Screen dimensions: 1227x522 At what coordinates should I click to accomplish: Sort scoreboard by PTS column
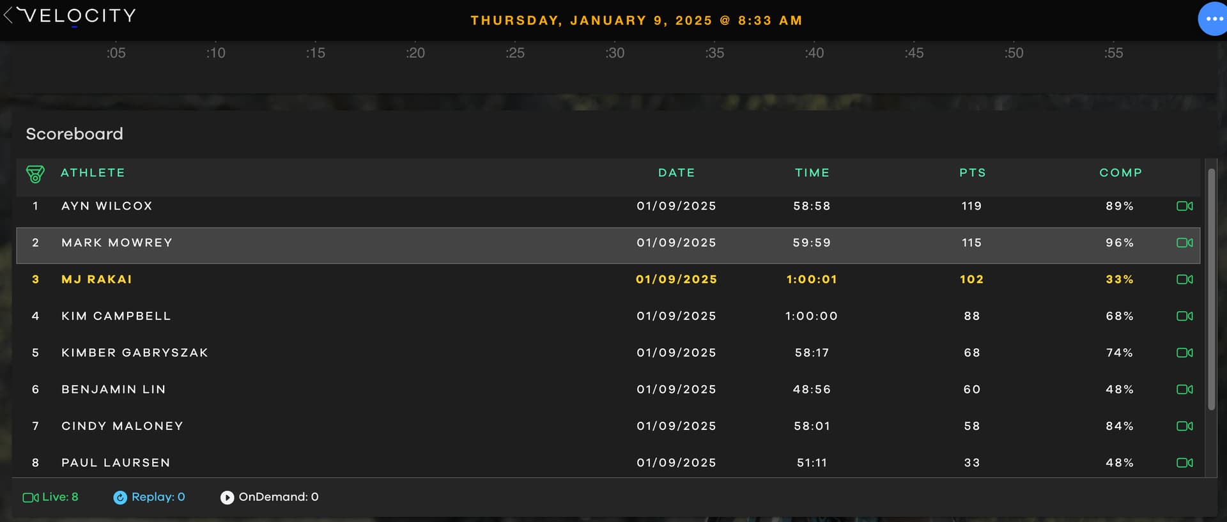click(x=972, y=173)
